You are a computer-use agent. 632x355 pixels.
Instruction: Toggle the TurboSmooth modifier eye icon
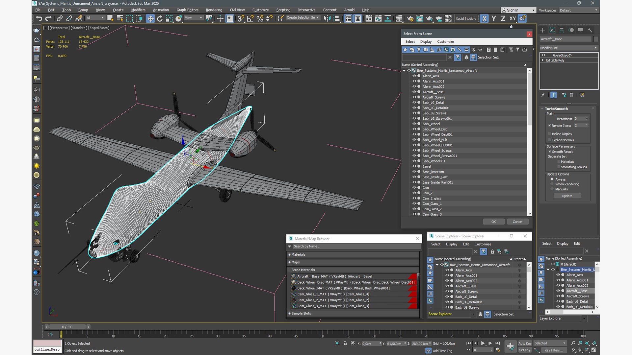pos(543,55)
